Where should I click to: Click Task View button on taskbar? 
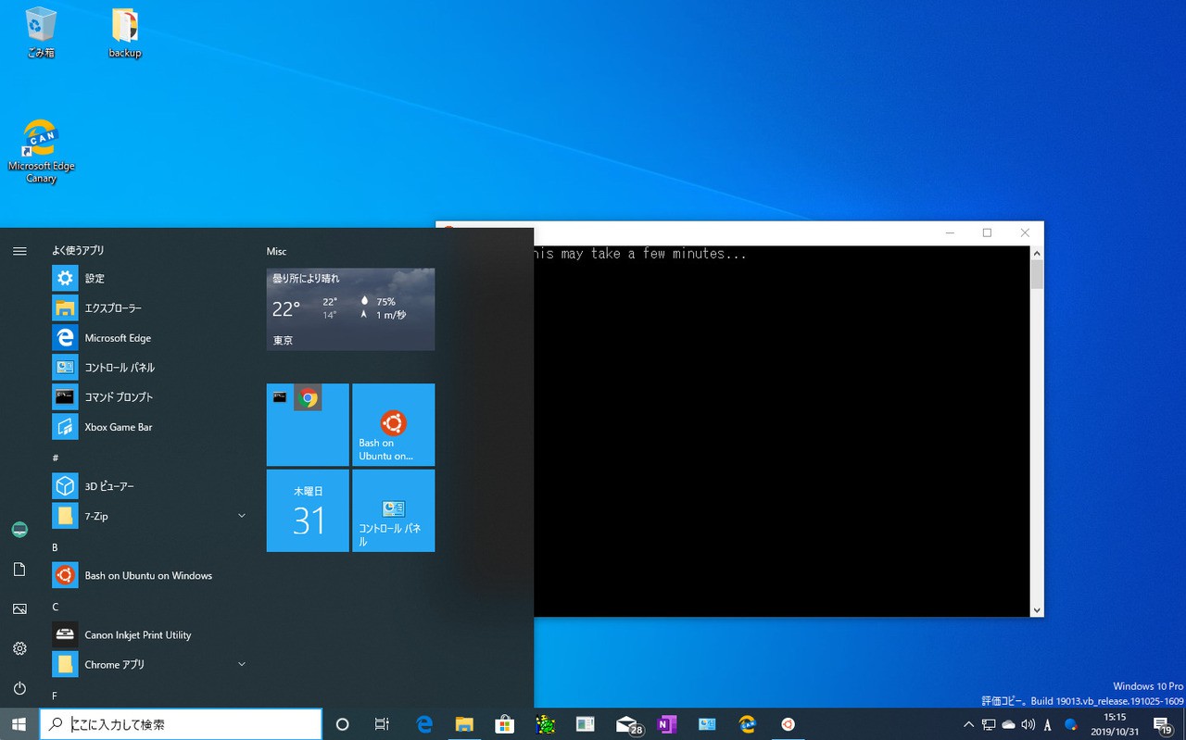pos(382,724)
